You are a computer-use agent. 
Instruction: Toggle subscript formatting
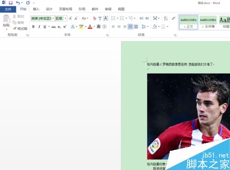[x=59, y=27]
